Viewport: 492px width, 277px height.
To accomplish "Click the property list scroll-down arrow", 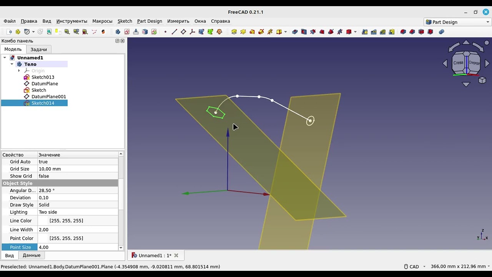I will point(121,248).
